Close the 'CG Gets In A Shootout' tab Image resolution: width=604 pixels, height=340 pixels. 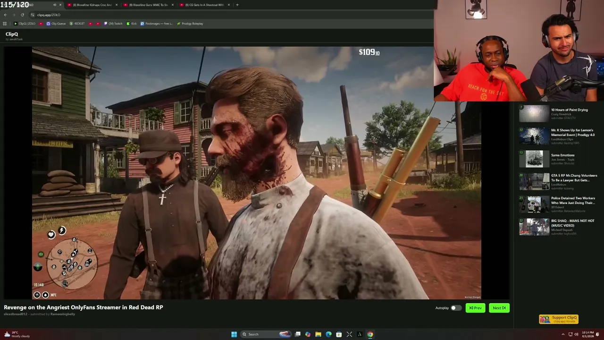point(228,5)
